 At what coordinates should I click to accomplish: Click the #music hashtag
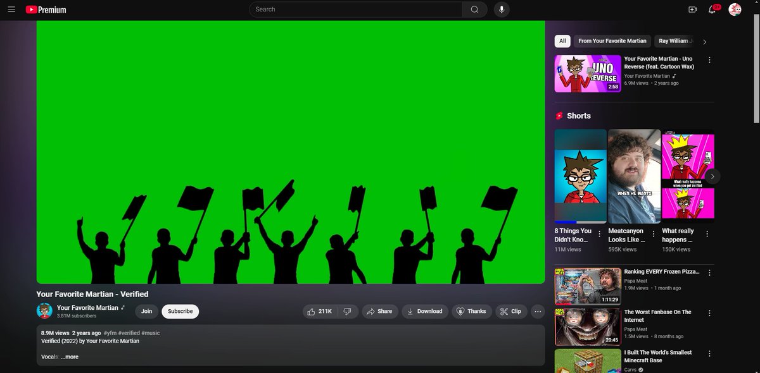pos(151,333)
